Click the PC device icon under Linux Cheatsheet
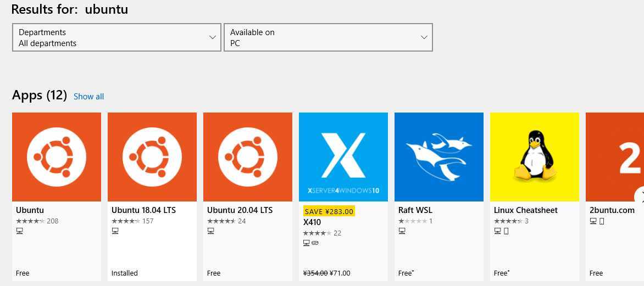The image size is (644, 286). 497,232
